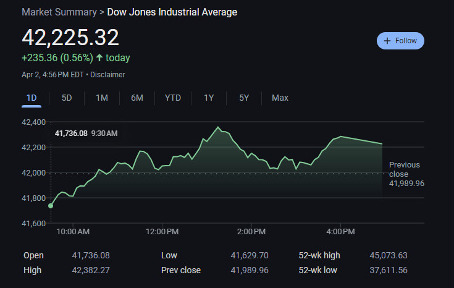Click the 4:00 PM x-axis label
The height and width of the screenshot is (288, 454).
click(340, 232)
